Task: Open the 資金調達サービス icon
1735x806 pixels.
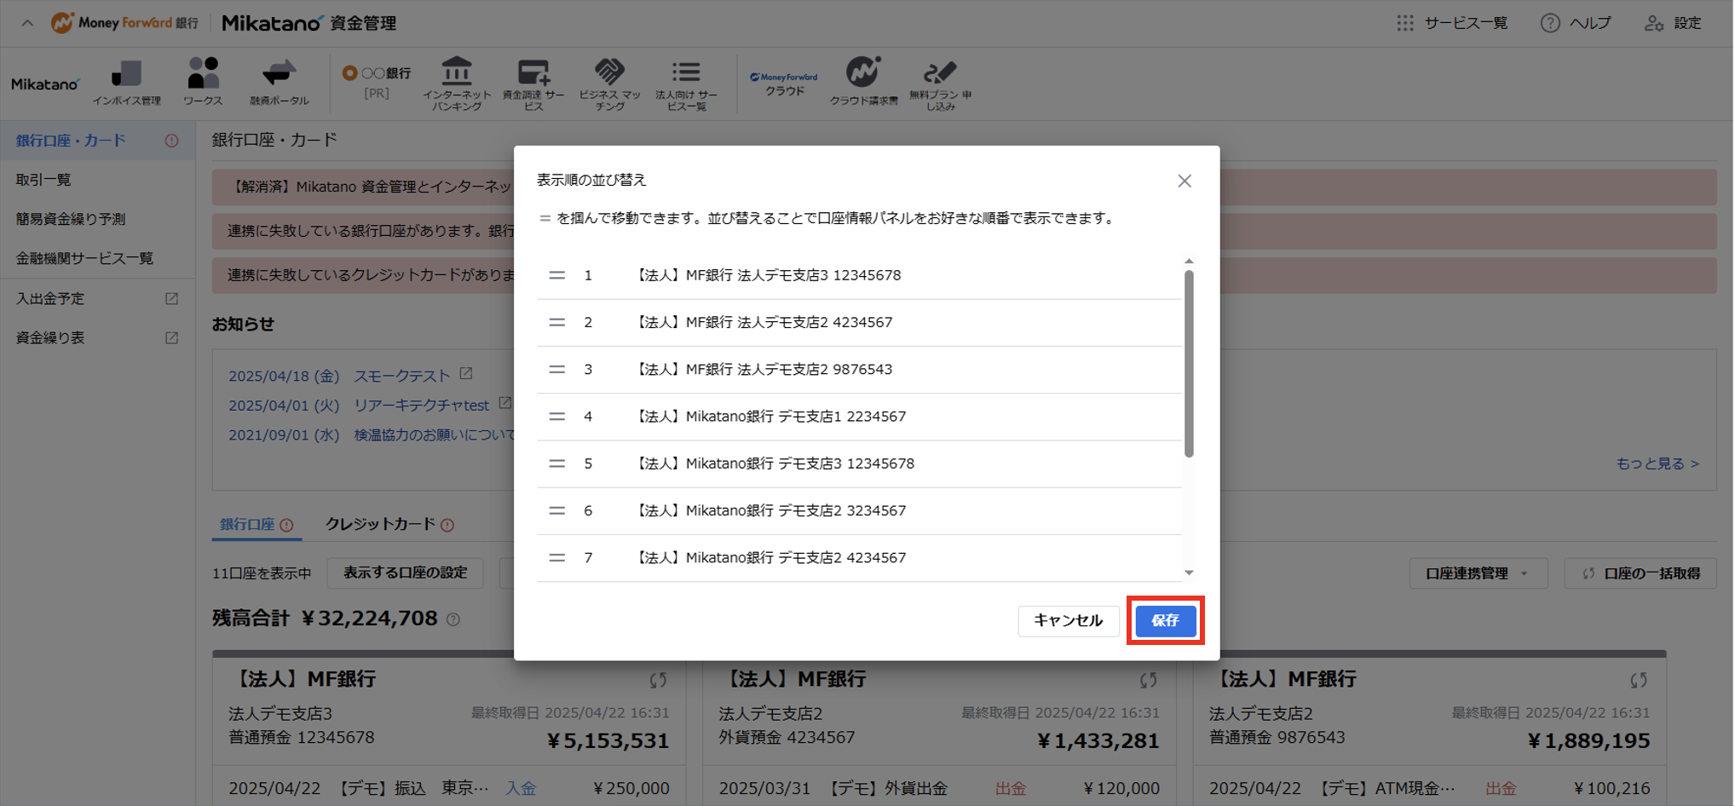Action: tap(533, 83)
